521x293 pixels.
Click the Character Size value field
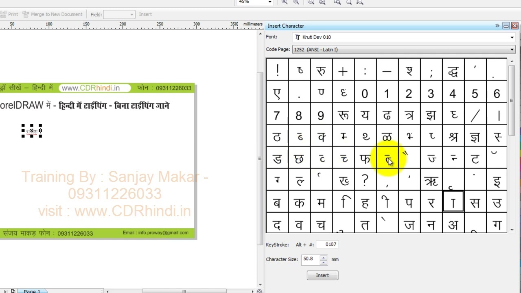[311, 259]
